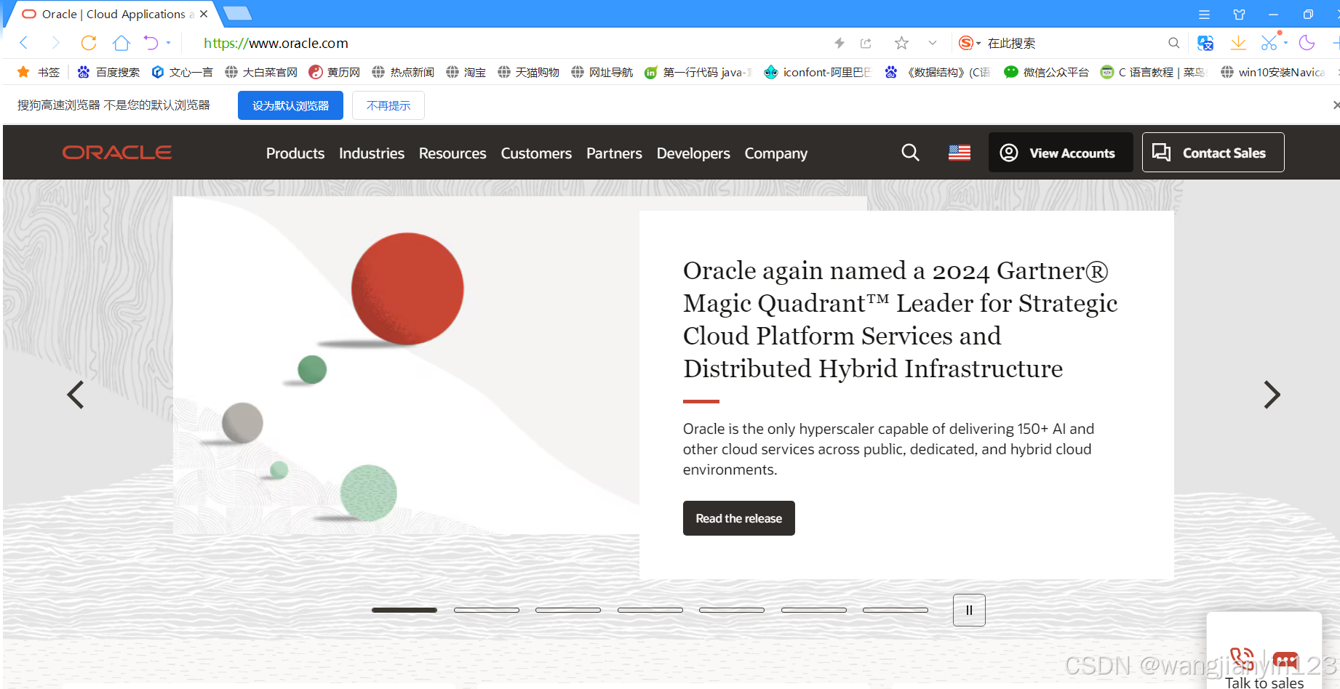The image size is (1340, 689).
Task: Open the Industries menu
Action: coord(372,153)
